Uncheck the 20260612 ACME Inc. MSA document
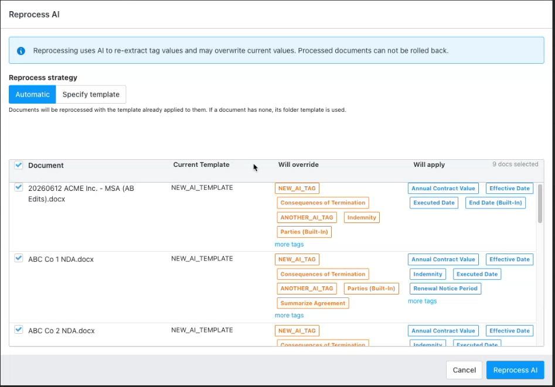 click(19, 187)
